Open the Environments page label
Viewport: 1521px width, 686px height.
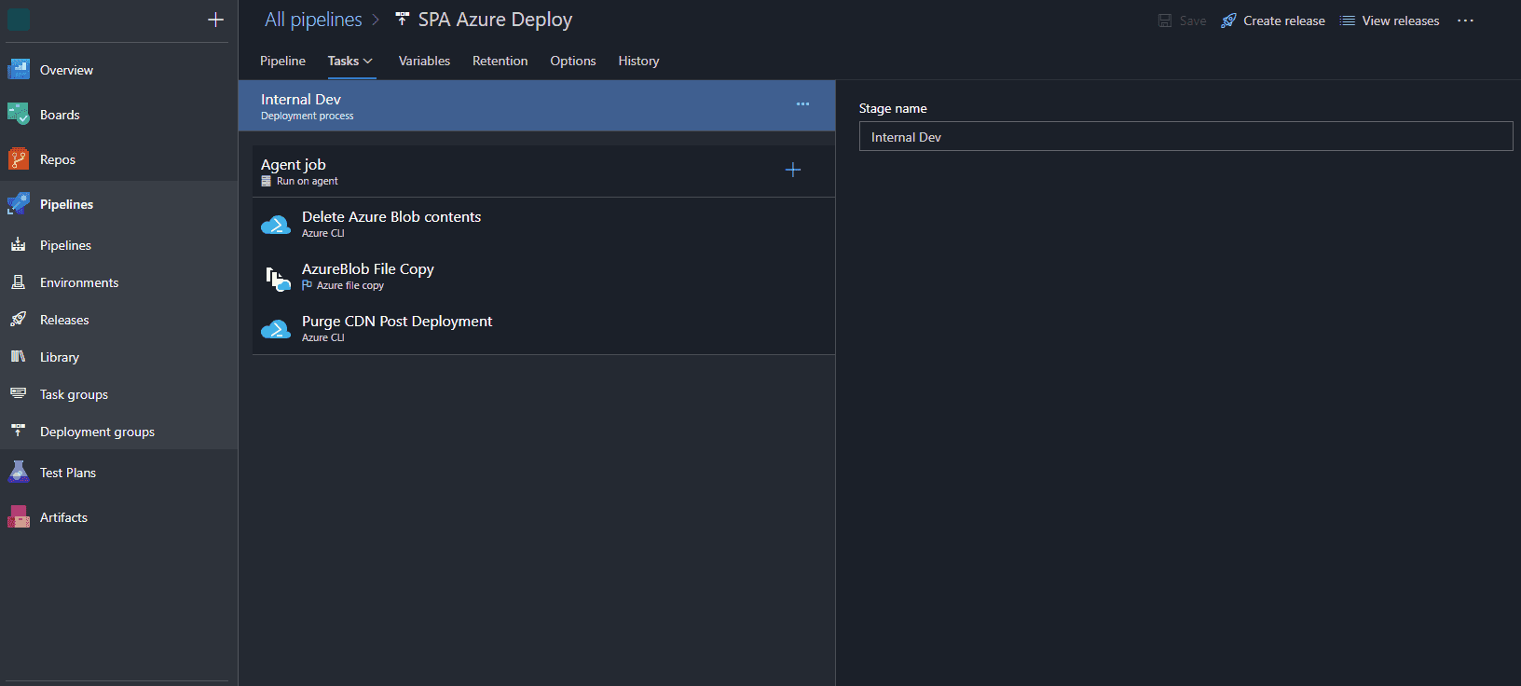click(x=79, y=282)
